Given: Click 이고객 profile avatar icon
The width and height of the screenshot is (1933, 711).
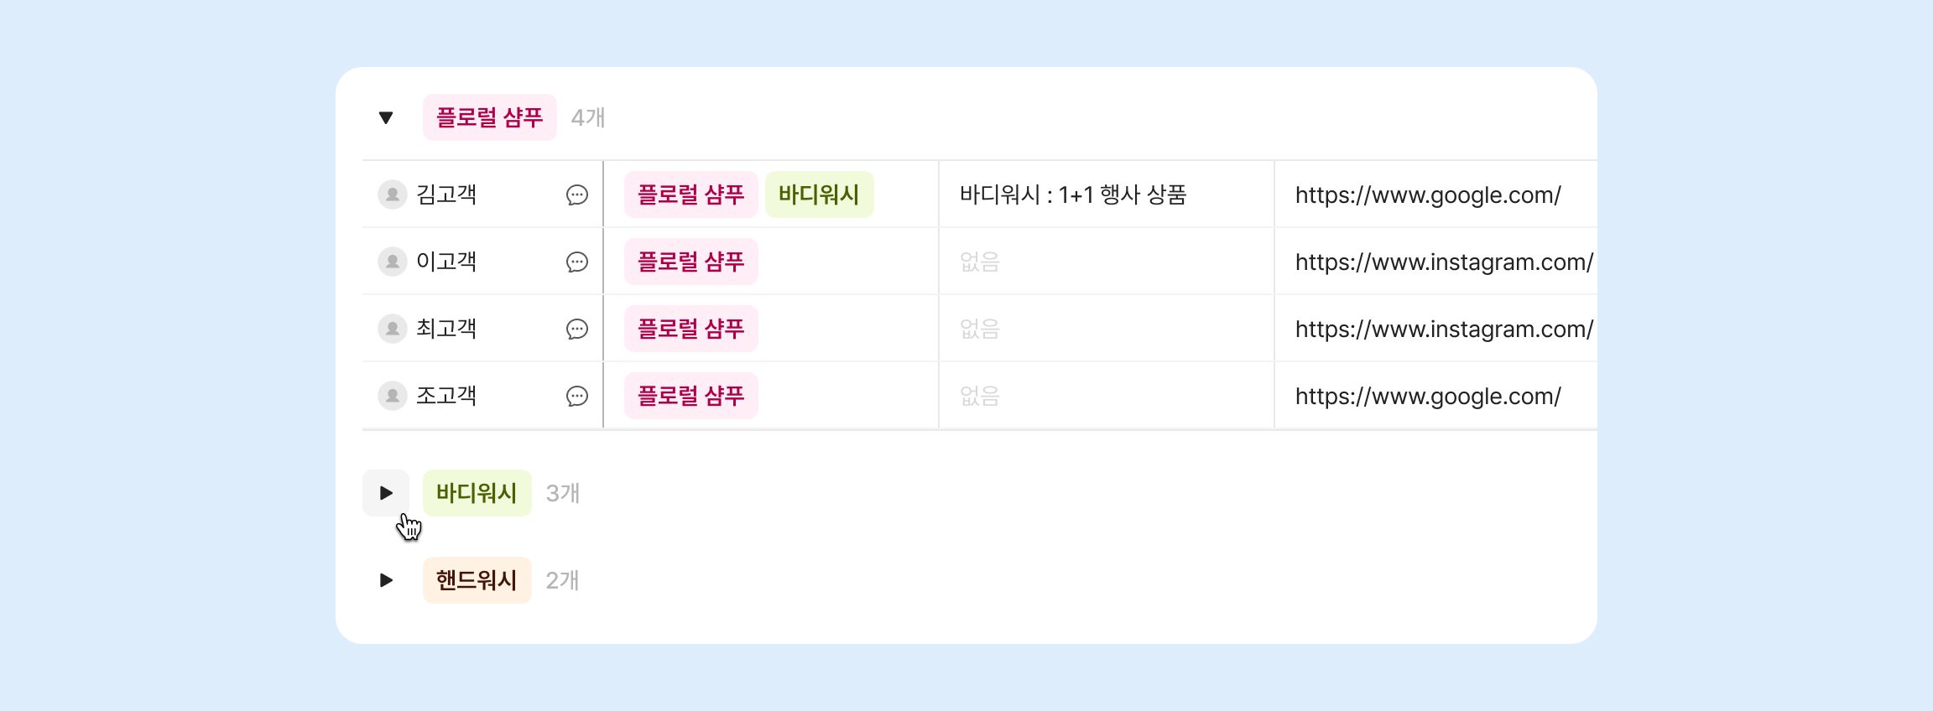Looking at the screenshot, I should point(392,262).
